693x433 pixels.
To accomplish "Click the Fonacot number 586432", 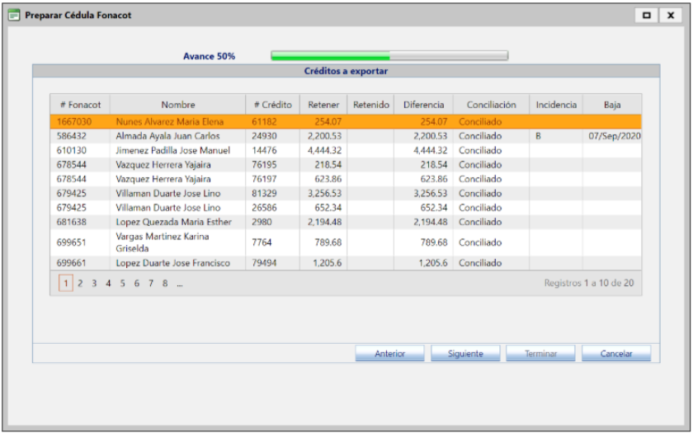I will point(72,136).
